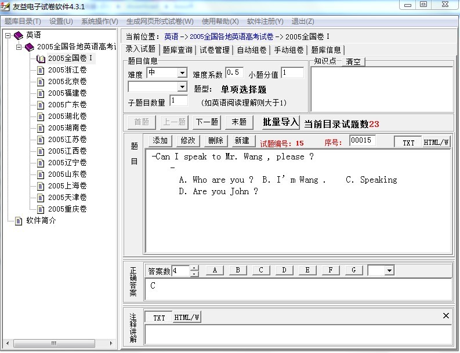
Task: Close the 注释讲解 panel with the X
Action: pos(446,316)
